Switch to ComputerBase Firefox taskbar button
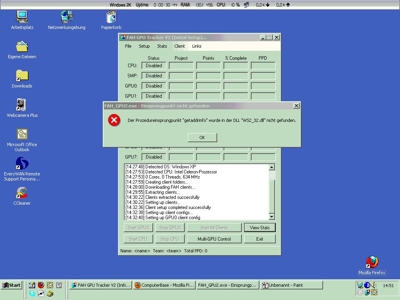Screen dimensions: 400x300 pos(164,285)
